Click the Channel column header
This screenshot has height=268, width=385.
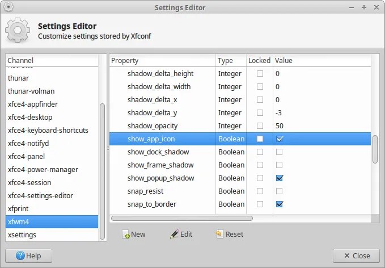[x=52, y=61]
